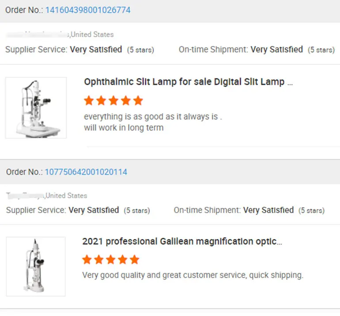This screenshot has height=316, width=340.
Task: Select the review "Very good quality and great customer service"
Action: [x=193, y=275]
